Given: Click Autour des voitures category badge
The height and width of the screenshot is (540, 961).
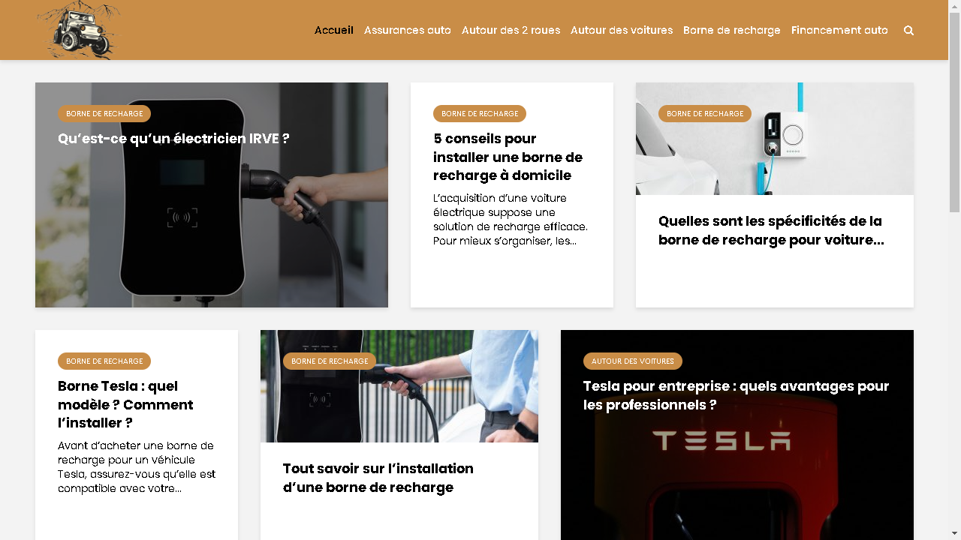Looking at the screenshot, I should pyautogui.click(x=633, y=361).
